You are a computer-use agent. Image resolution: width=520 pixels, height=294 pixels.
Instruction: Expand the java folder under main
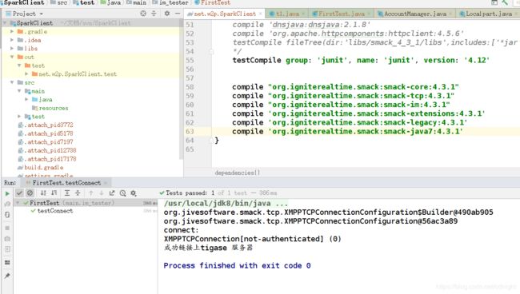click(26, 99)
